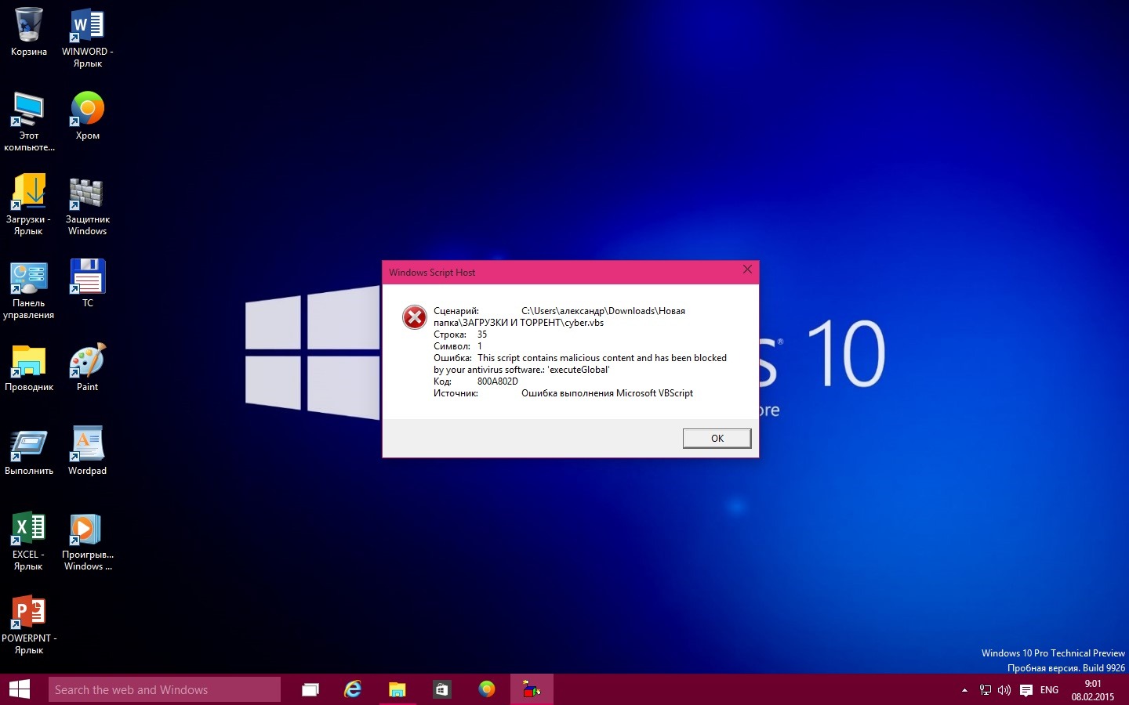
Task: Click the Windows Start button
Action: 20,689
